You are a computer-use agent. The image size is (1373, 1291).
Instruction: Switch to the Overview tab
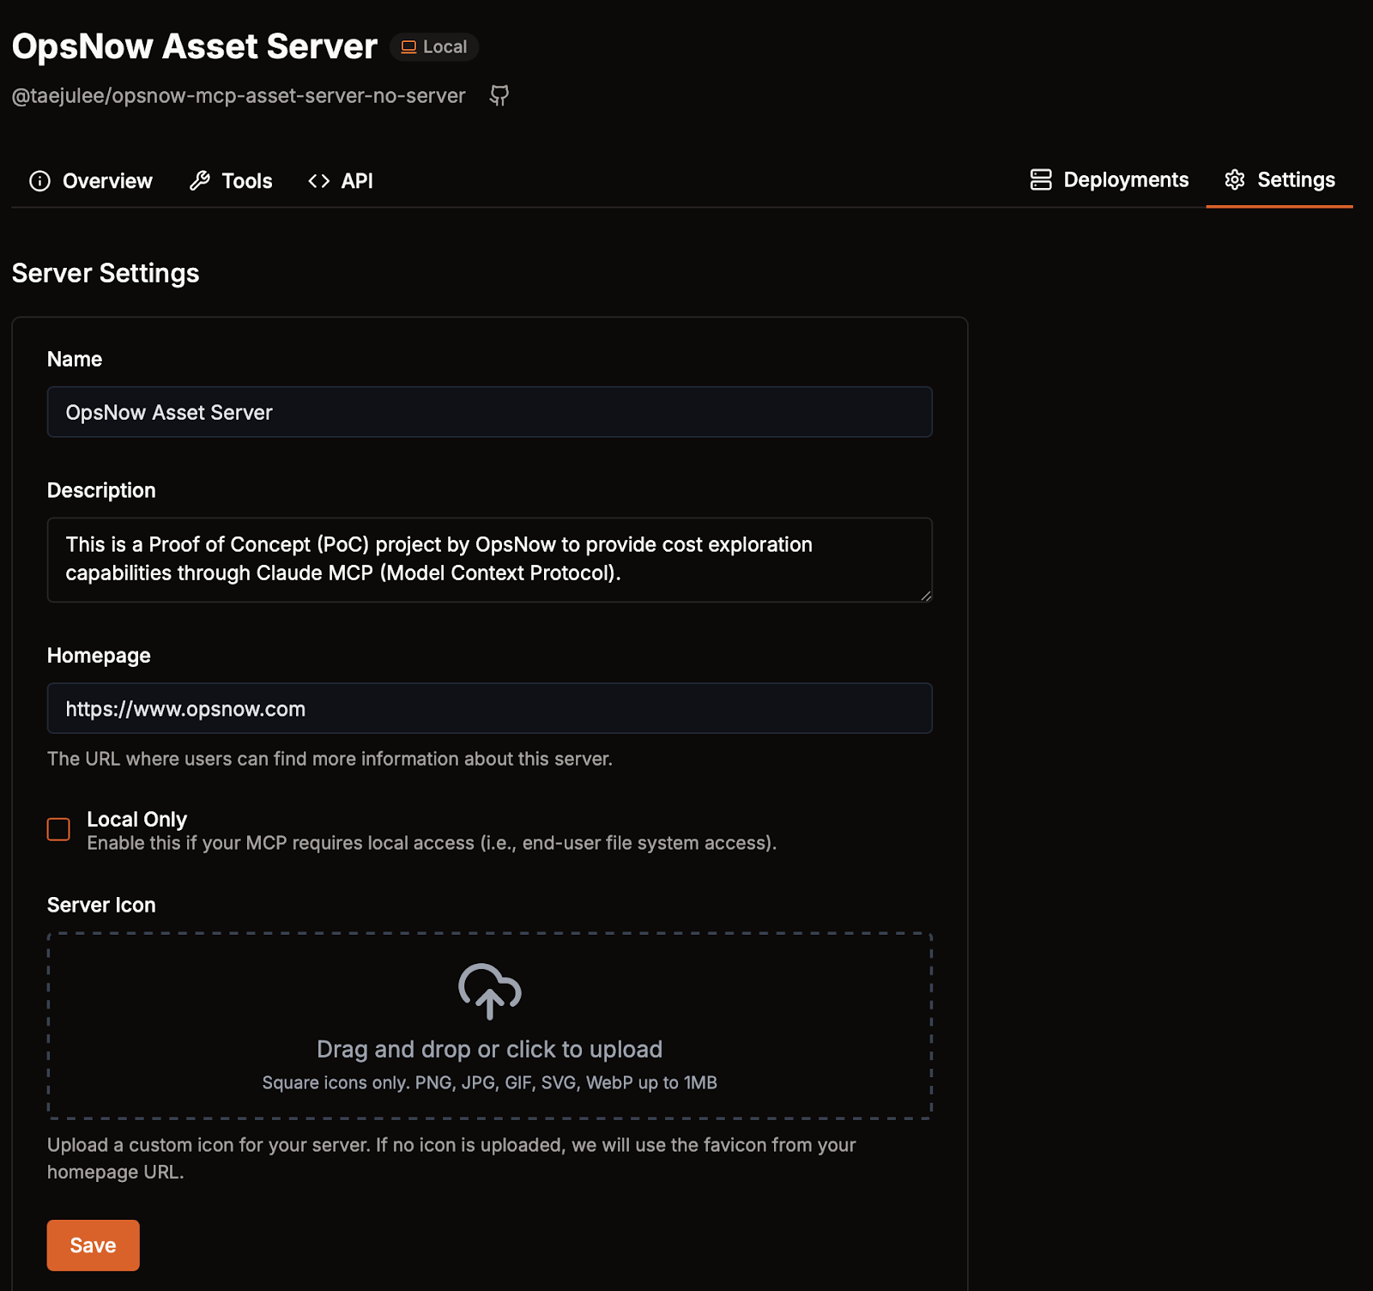click(x=91, y=181)
